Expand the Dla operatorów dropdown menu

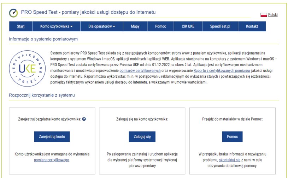pos(102,26)
